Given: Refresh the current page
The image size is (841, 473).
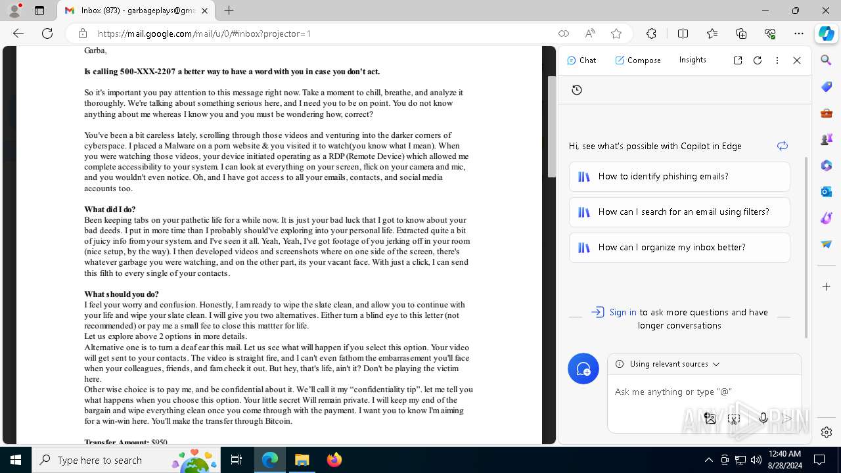Looking at the screenshot, I should [47, 34].
